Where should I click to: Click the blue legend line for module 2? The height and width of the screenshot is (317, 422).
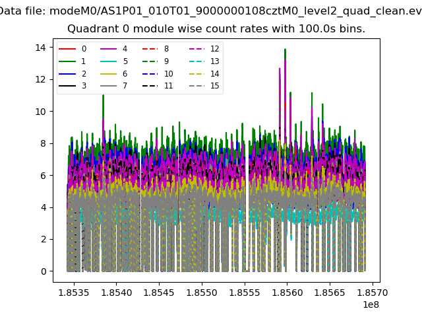tap(68, 74)
